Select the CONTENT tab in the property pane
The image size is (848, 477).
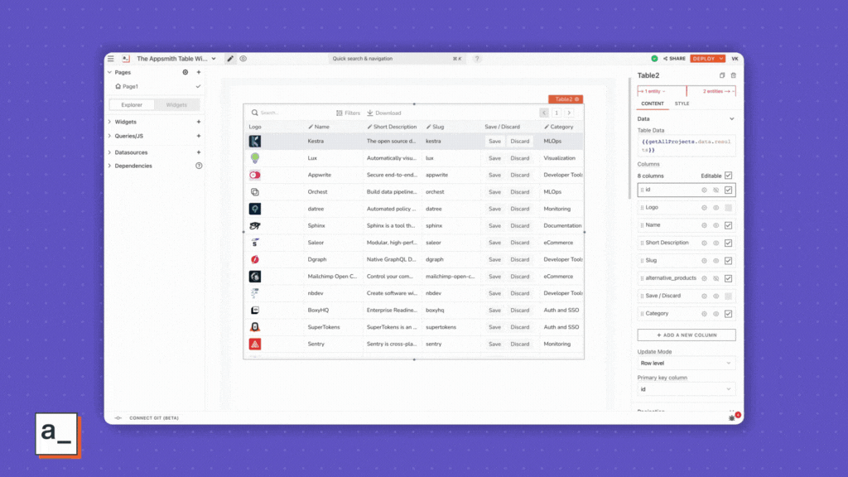653,104
